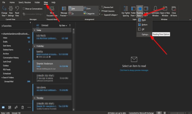Click reading view icon in status bar
This screenshot has width=192, height=114.
(165, 113)
